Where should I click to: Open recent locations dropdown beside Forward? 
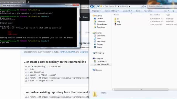(98, 6)
